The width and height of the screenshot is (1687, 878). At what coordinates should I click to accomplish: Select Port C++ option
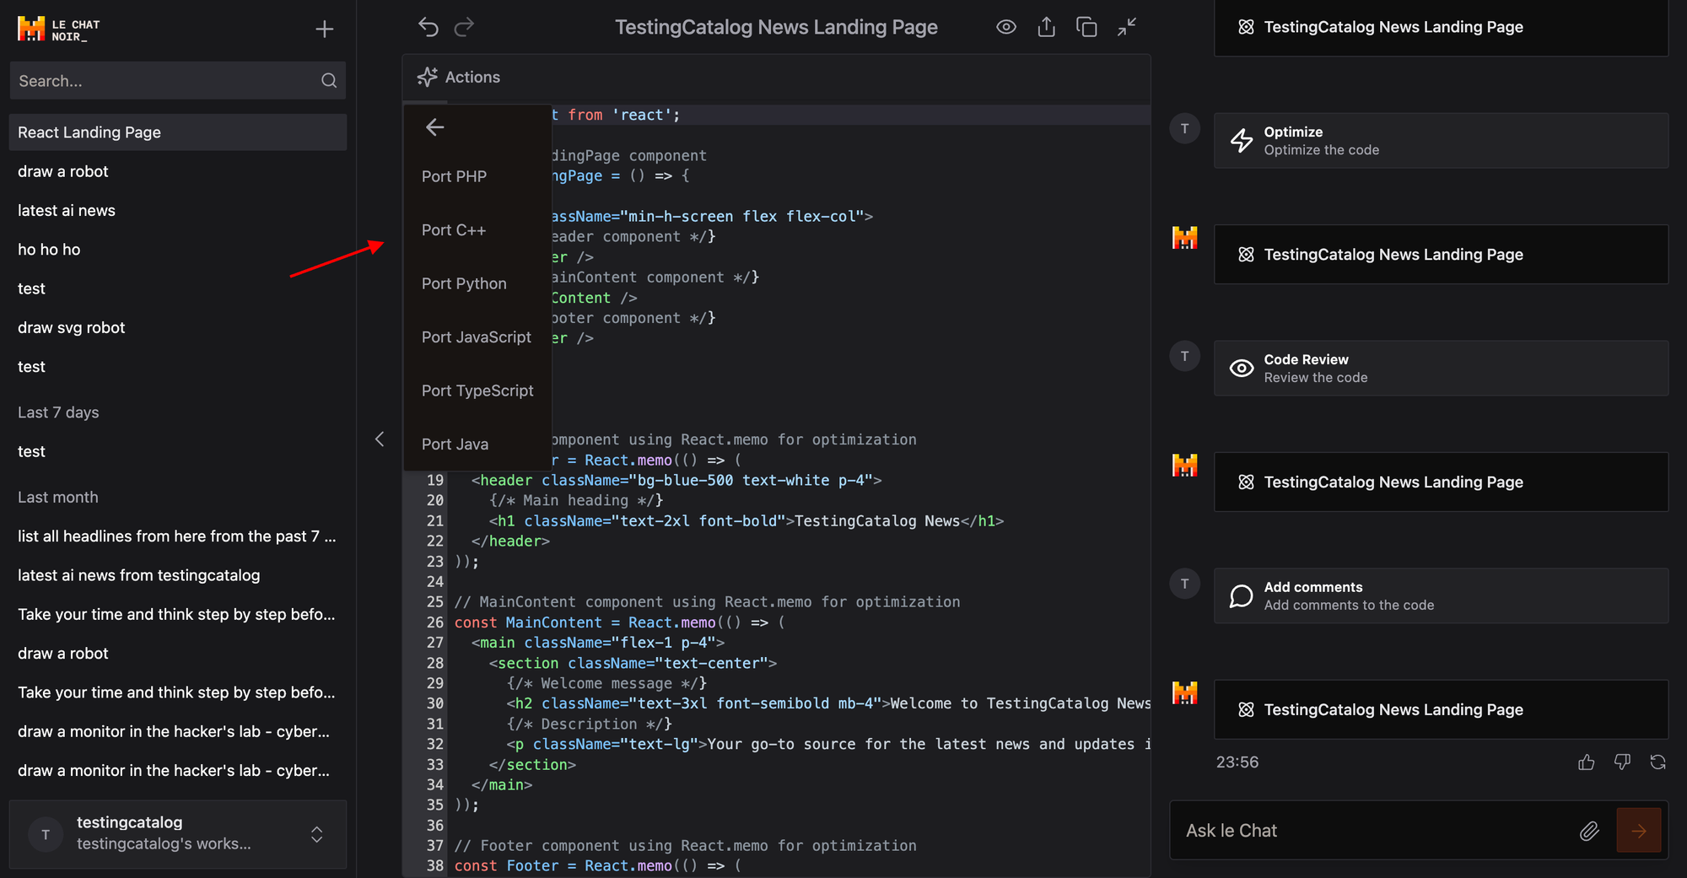point(477,230)
